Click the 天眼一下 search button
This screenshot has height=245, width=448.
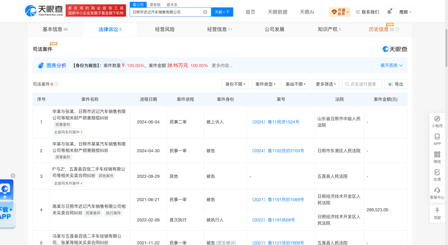(x=222, y=12)
